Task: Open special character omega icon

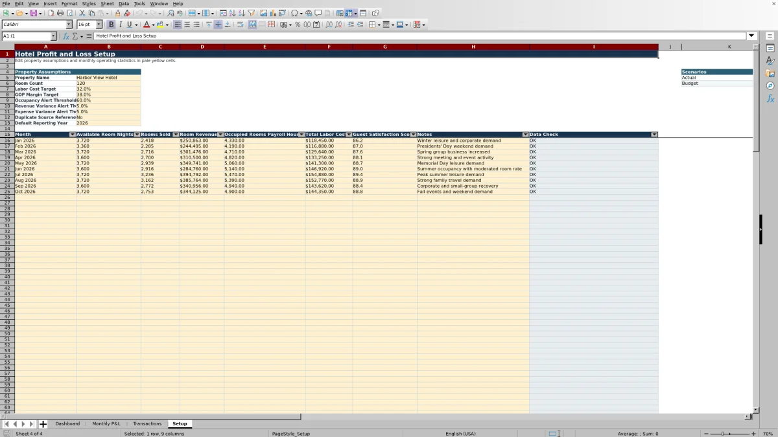Action: click(x=294, y=13)
